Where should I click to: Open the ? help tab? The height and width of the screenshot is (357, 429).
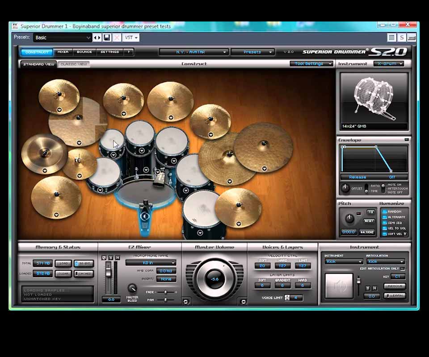128,52
